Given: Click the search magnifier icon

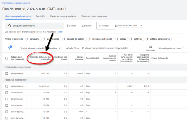Looking at the screenshot, I should pos(10,26).
